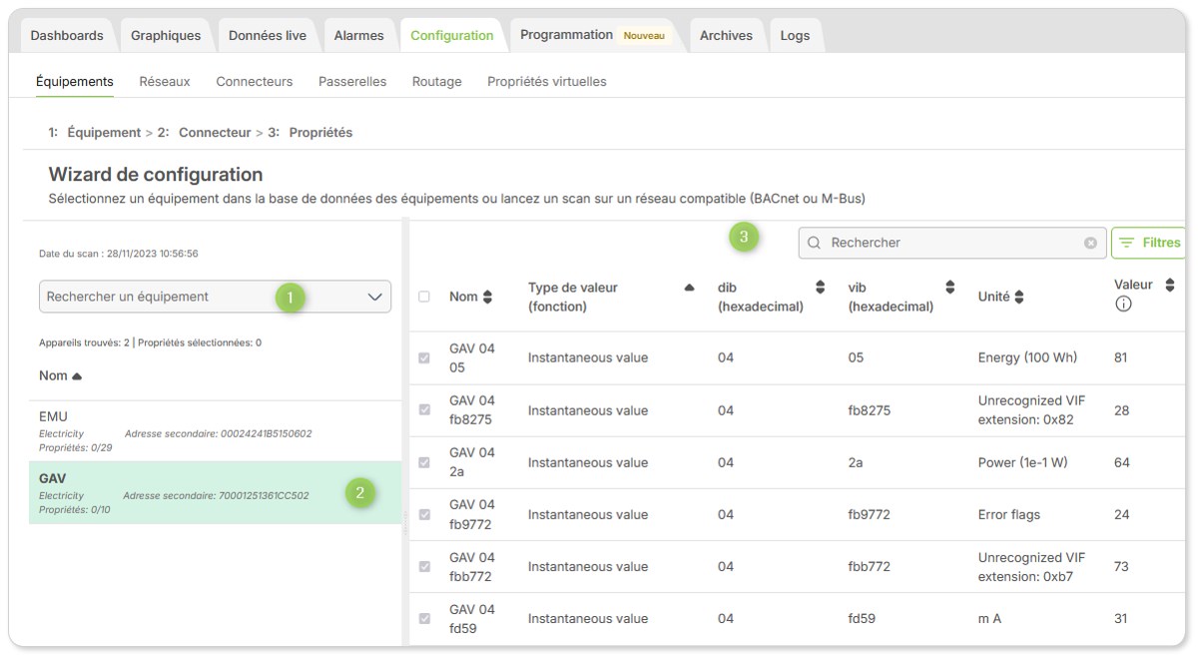Go to Réseaux sub-tab
The height and width of the screenshot is (659, 1200).
coord(165,81)
